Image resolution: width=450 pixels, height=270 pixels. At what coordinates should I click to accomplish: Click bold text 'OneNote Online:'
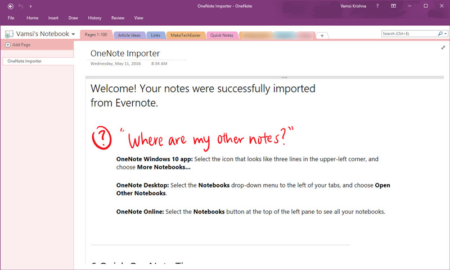(x=140, y=212)
